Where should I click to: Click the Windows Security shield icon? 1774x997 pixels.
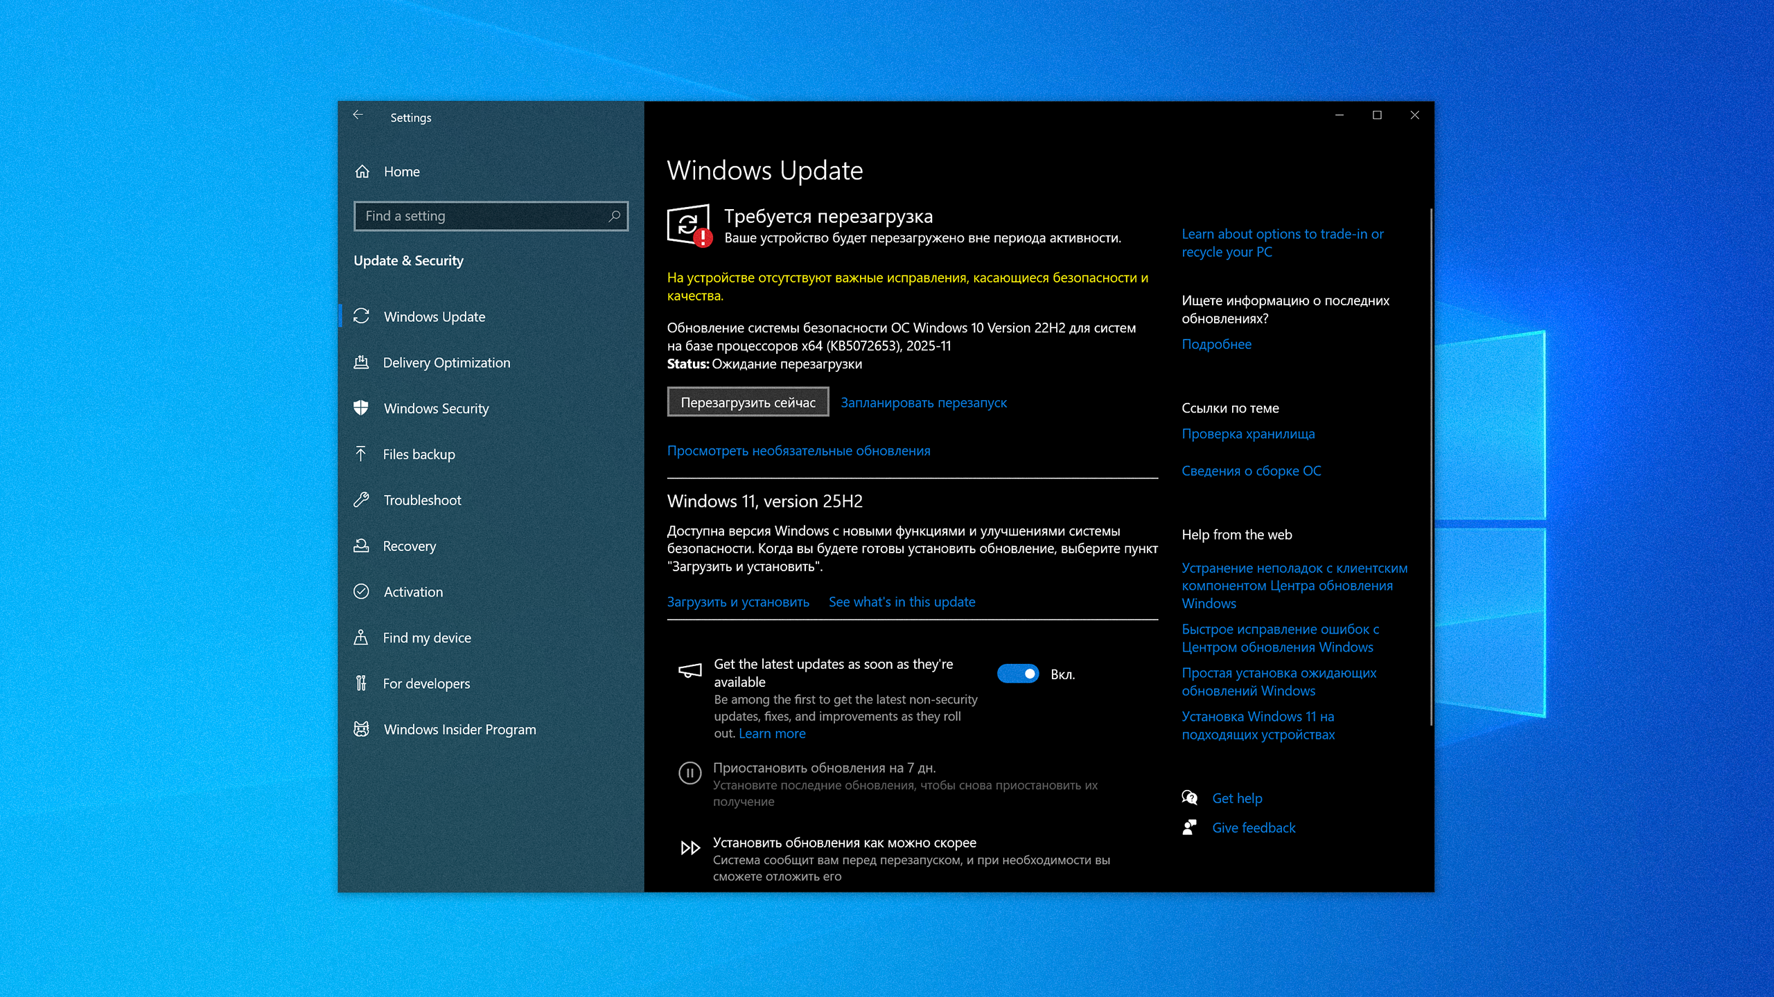(x=361, y=408)
